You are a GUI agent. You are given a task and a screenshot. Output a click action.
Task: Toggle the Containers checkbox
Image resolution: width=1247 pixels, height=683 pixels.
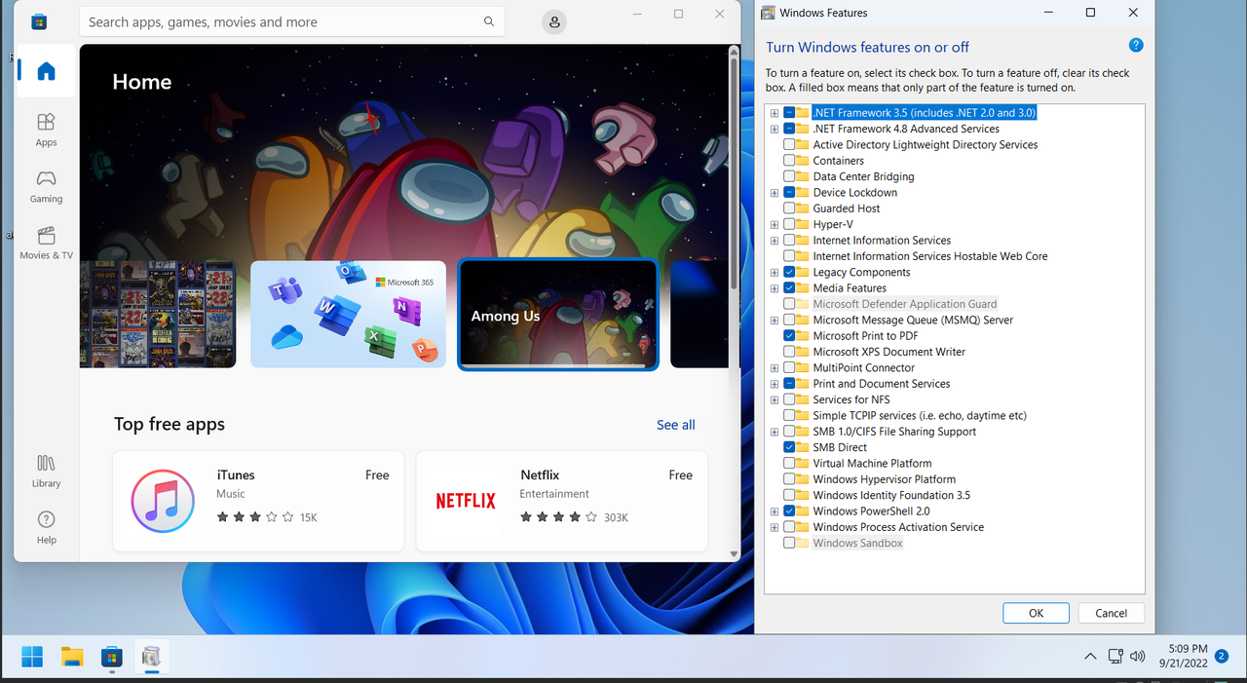click(789, 161)
